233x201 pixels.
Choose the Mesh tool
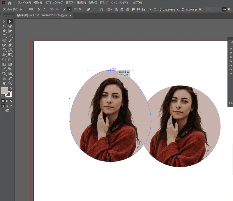tap(4, 64)
